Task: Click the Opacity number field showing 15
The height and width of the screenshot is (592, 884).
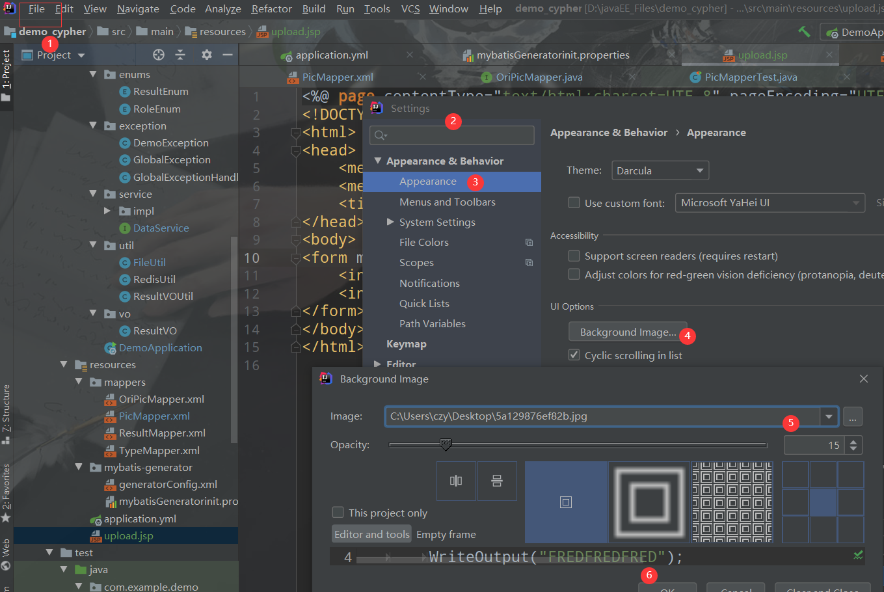Action: pyautogui.click(x=815, y=445)
